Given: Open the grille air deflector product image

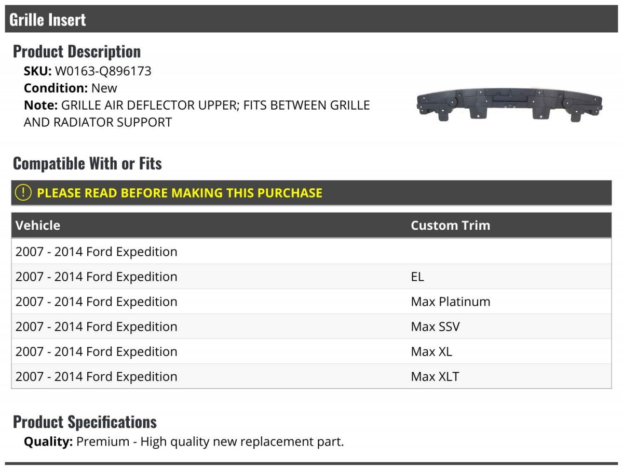Looking at the screenshot, I should coord(509,105).
